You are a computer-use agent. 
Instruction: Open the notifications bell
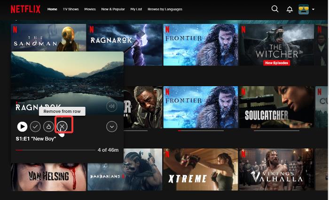290,9
